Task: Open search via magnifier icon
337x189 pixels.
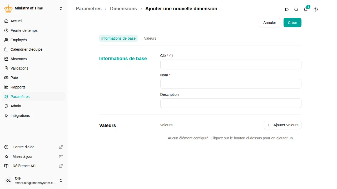Action: [x=296, y=9]
